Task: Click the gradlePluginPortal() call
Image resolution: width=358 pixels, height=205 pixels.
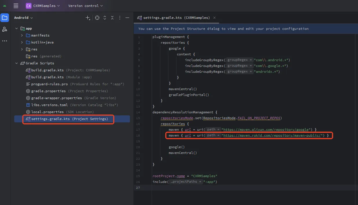Action: (x=189, y=95)
